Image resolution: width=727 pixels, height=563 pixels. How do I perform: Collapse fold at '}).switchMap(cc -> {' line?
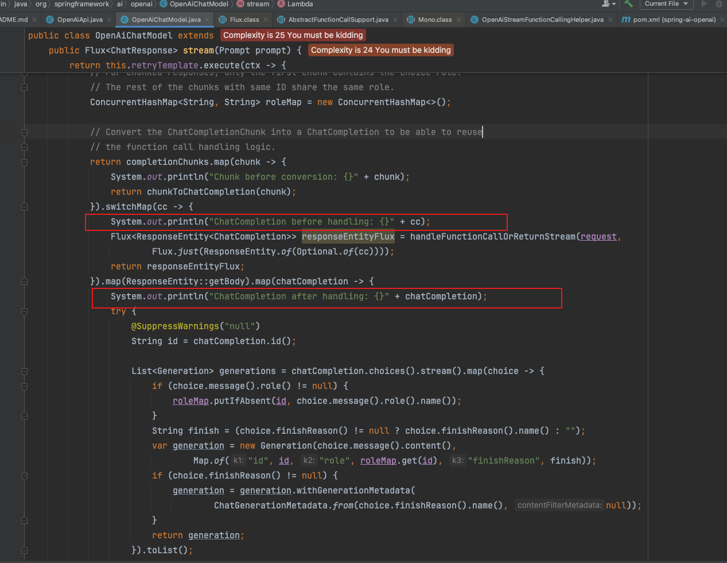(x=24, y=207)
